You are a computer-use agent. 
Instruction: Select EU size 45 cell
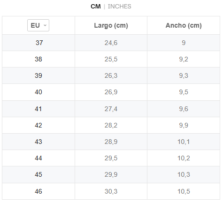[x=38, y=174]
